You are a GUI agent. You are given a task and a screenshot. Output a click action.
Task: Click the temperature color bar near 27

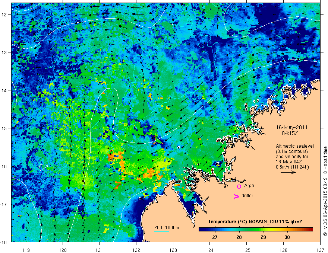pos(215,229)
